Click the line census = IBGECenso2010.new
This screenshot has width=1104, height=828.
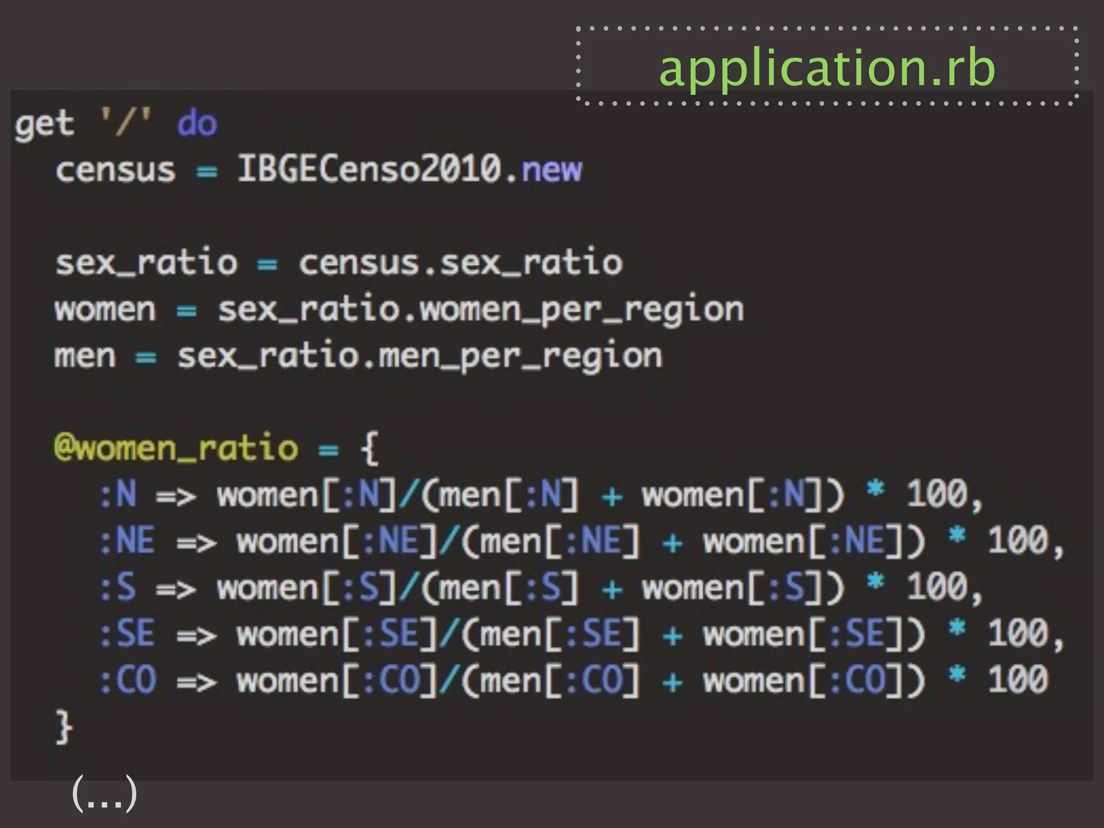click(319, 169)
